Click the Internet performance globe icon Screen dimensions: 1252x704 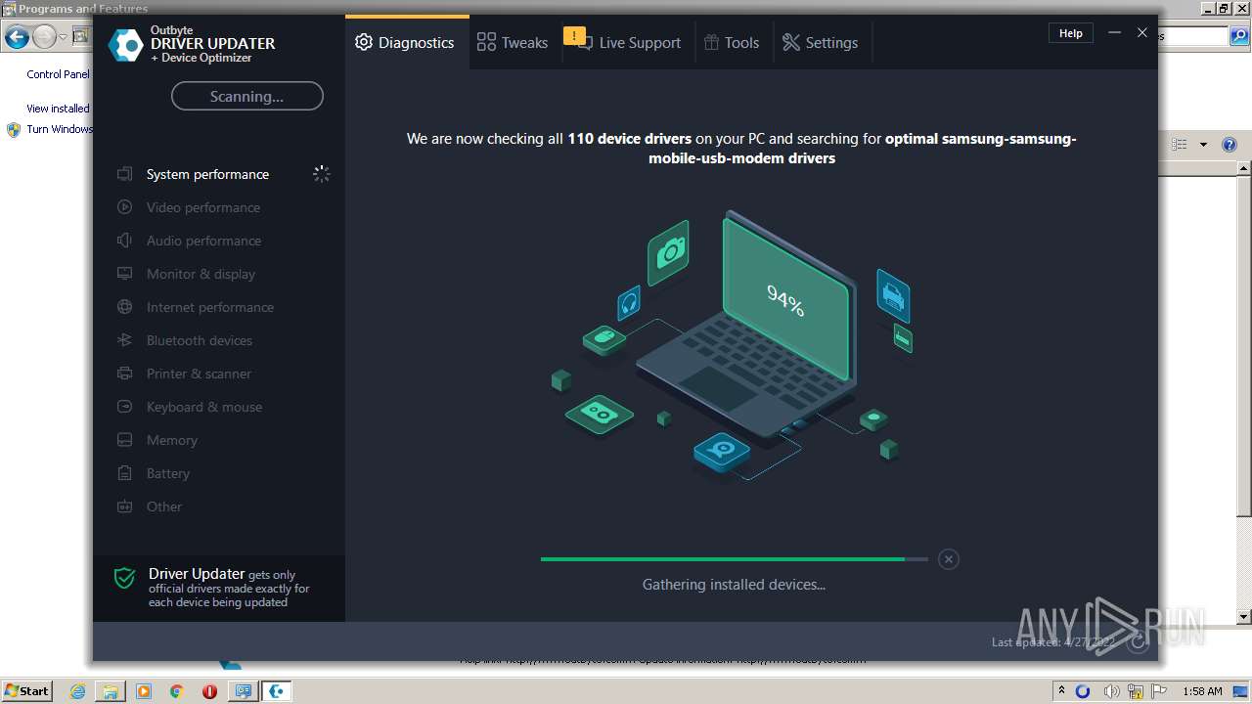(x=124, y=307)
